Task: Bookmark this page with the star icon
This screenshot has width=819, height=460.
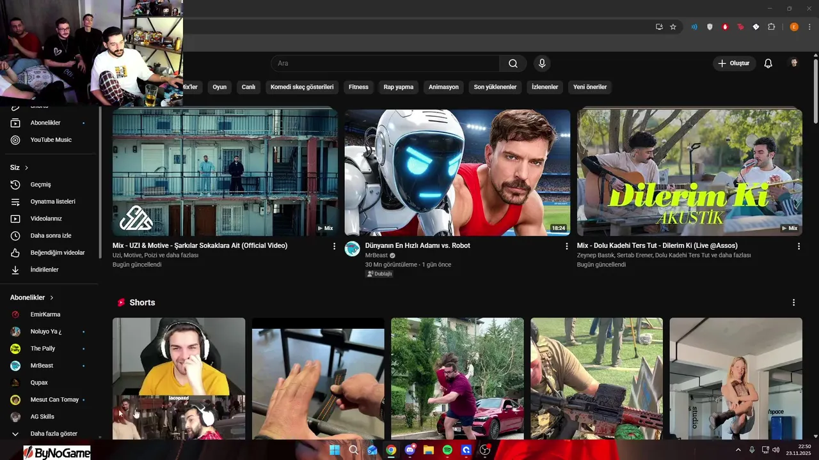Action: [x=673, y=27]
